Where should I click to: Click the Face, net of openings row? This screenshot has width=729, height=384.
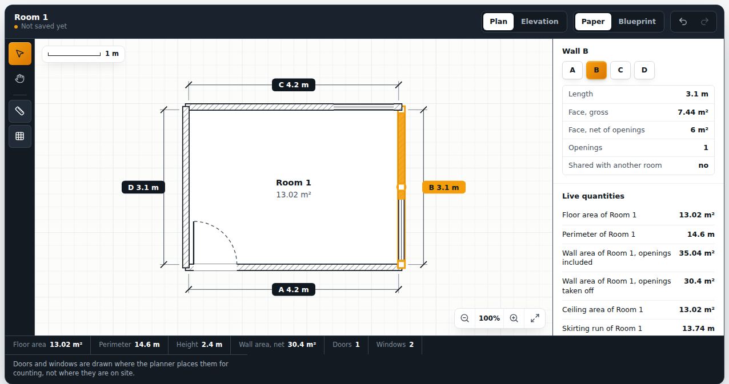coord(638,130)
